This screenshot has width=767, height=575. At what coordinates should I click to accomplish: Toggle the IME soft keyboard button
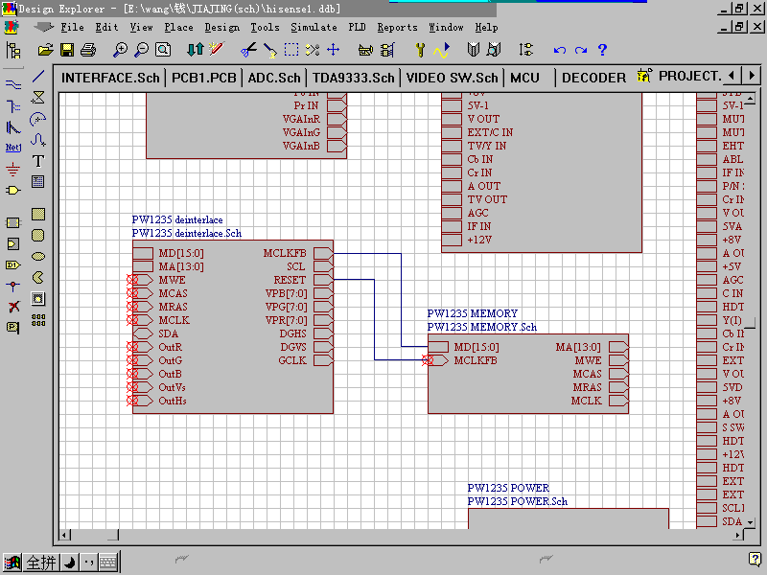click(x=107, y=563)
